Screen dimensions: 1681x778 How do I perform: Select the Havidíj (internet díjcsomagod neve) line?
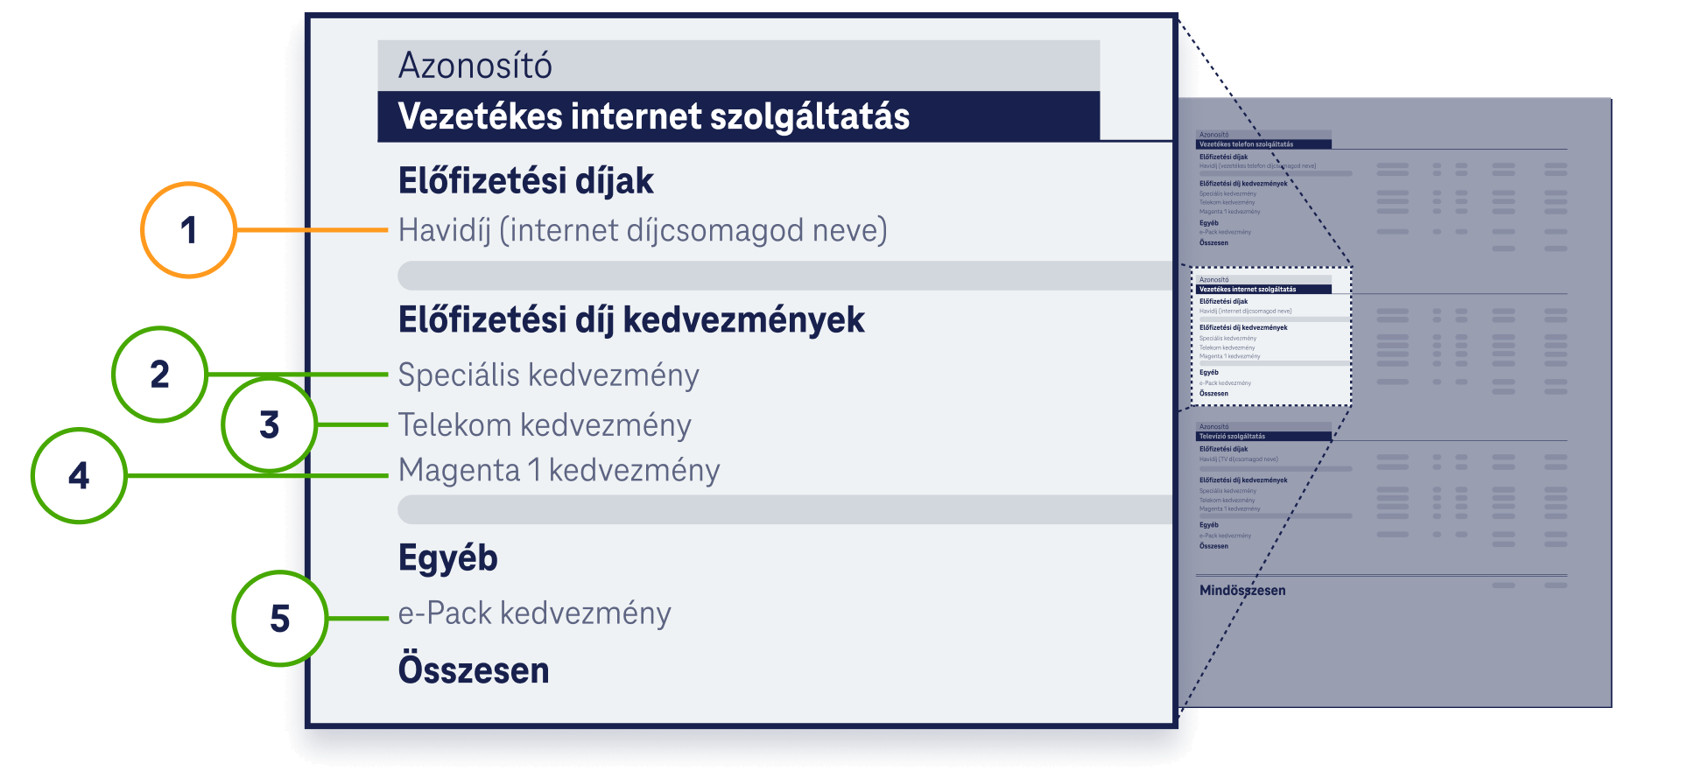pyautogui.click(x=643, y=230)
